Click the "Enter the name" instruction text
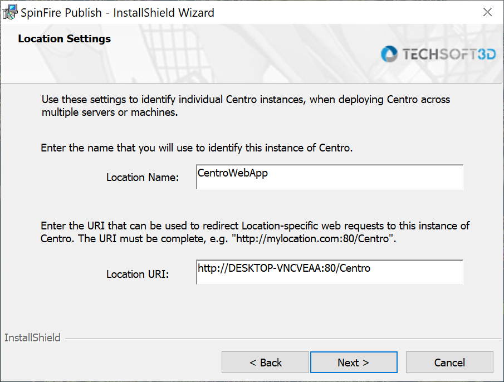Image resolution: width=504 pixels, height=382 pixels. (197, 148)
